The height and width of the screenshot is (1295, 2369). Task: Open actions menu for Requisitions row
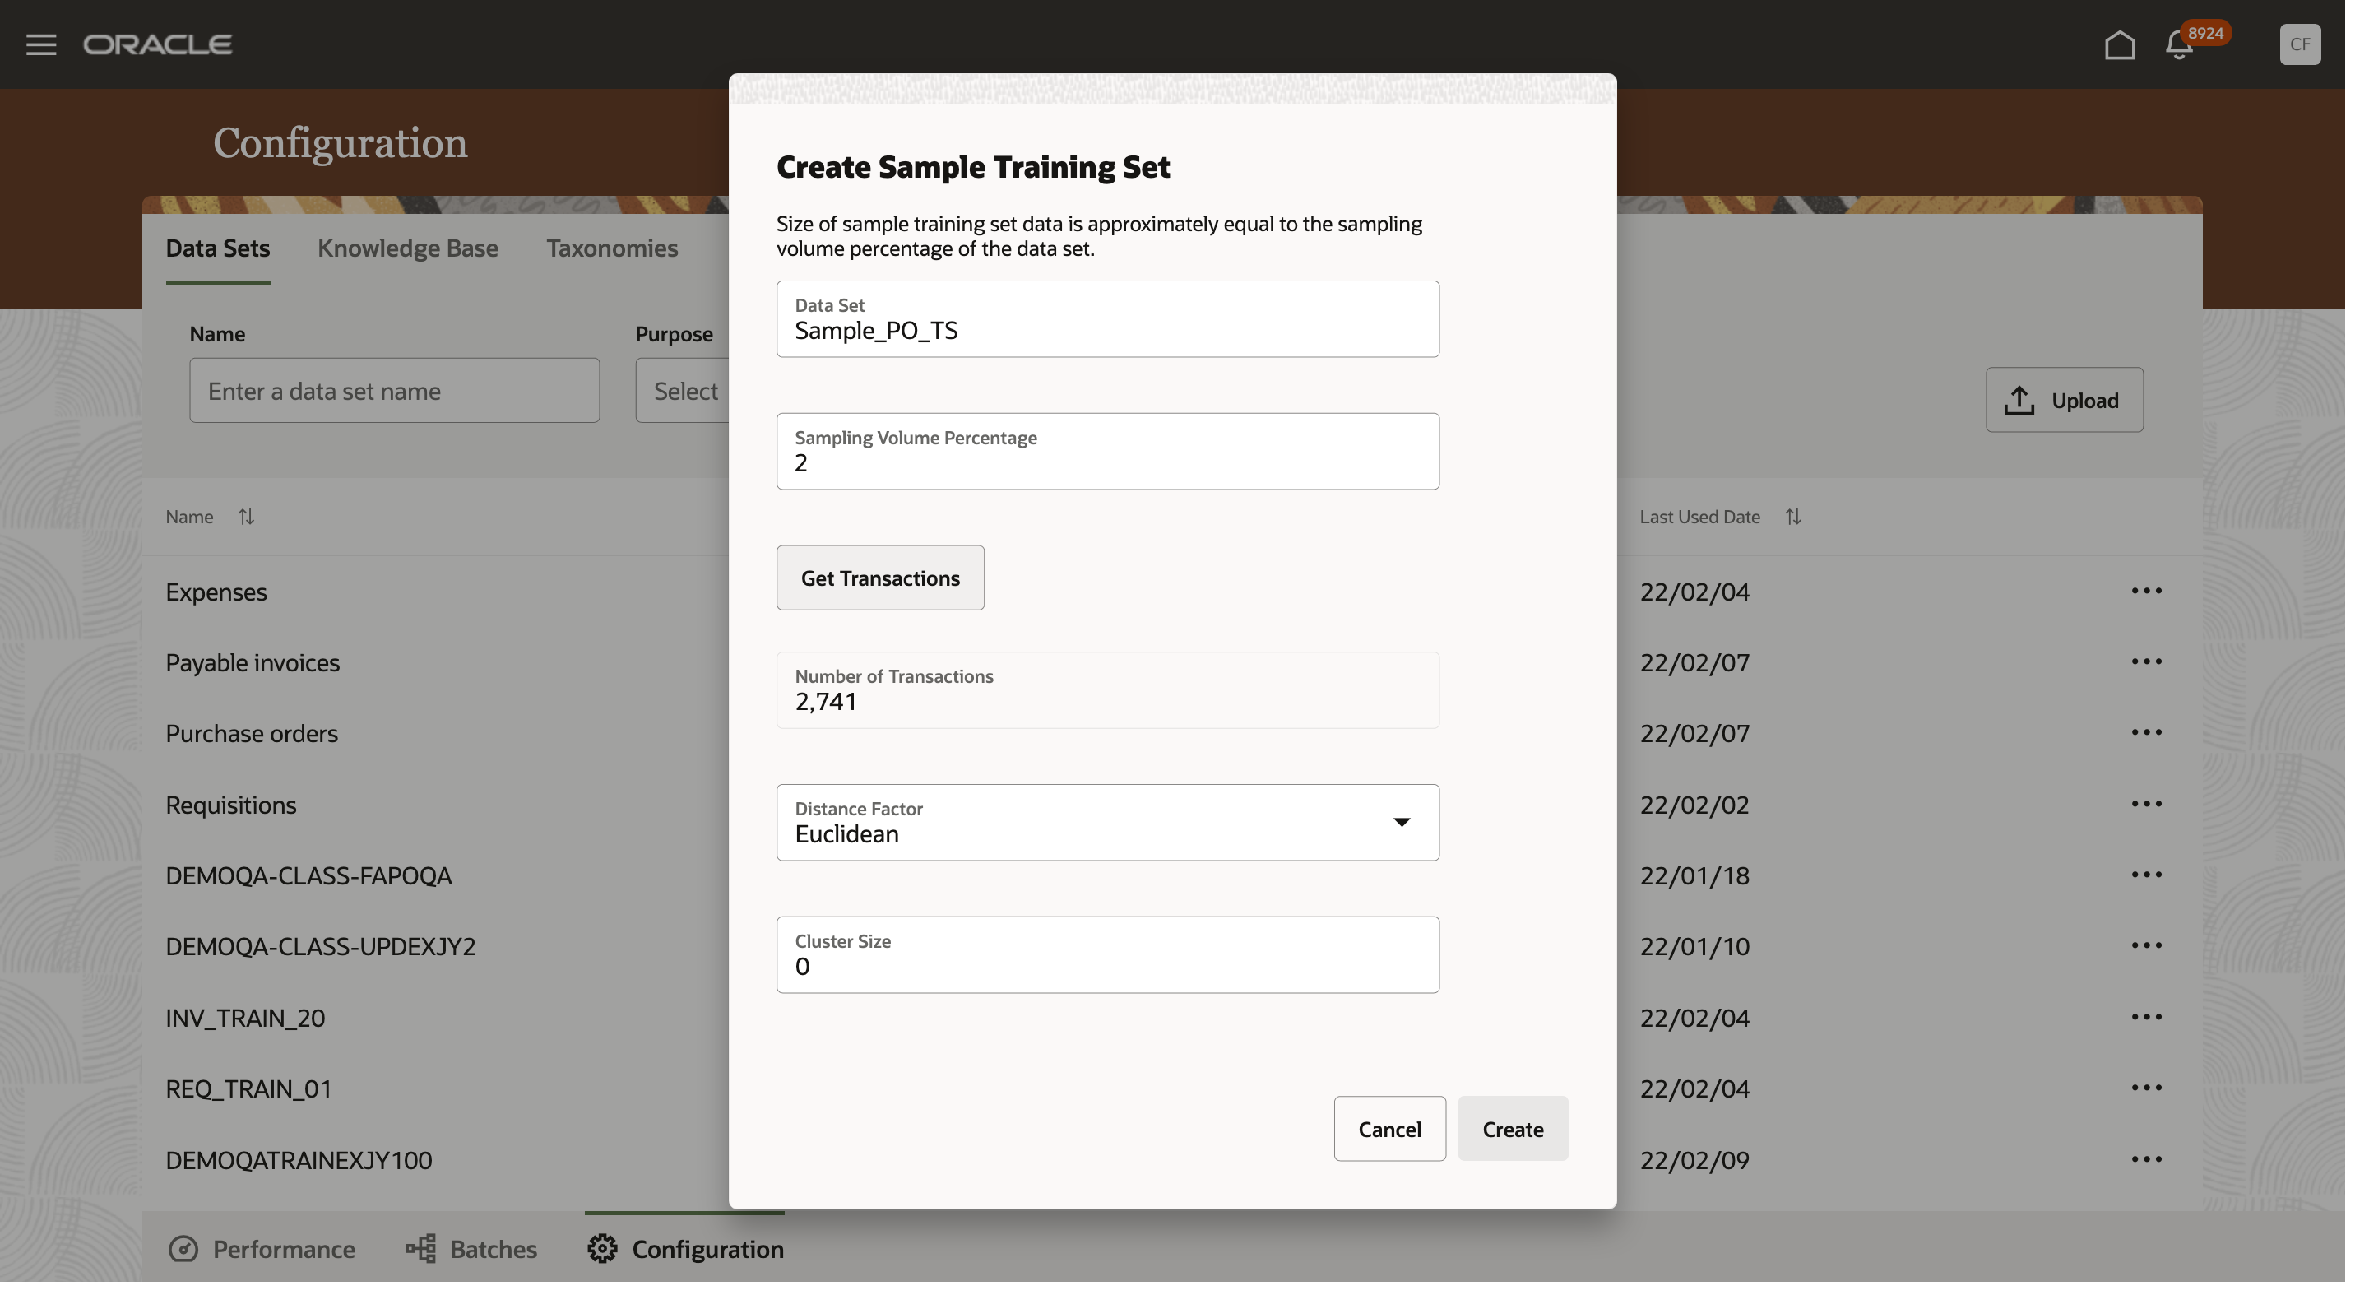2145,804
